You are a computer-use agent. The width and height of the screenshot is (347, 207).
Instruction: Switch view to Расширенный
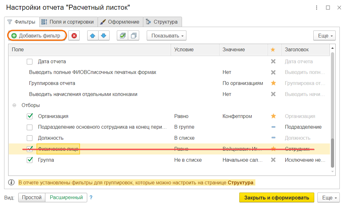point(66,198)
